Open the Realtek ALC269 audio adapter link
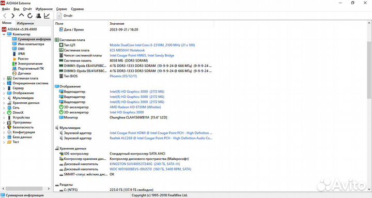Image resolution: width=372 pixels, height=198 pixels. click(x=161, y=138)
